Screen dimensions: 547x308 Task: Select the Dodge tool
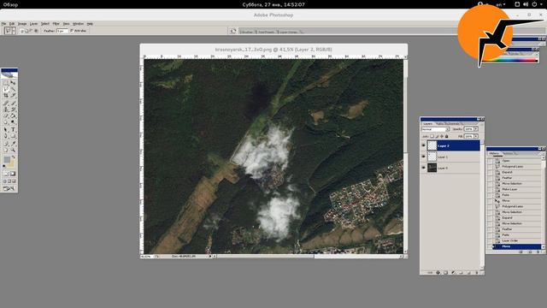pyautogui.click(x=14, y=121)
